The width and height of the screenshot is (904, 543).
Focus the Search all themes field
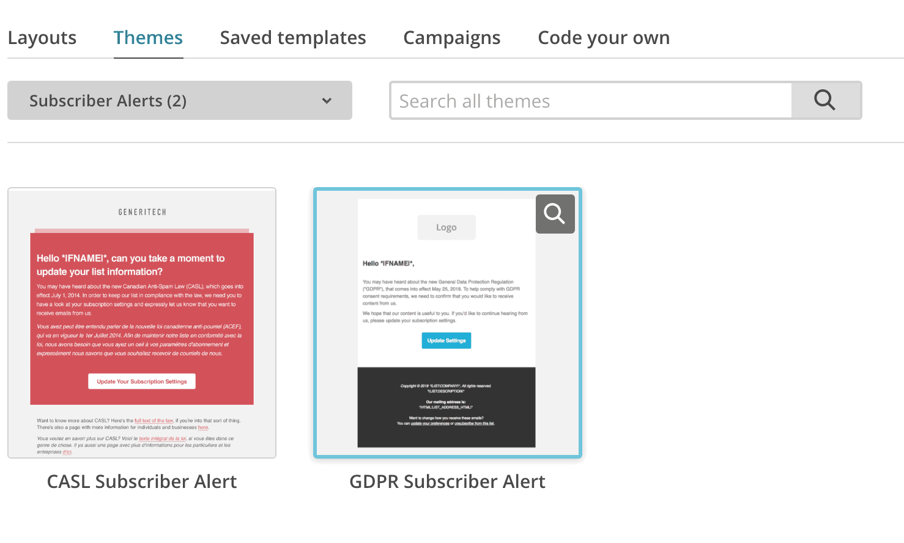click(591, 100)
